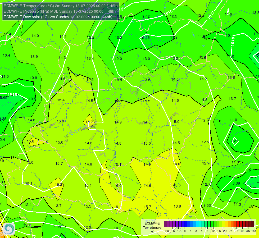Click the 13.0 temperature value
This screenshot has width=259, height=238.
pos(146,59)
